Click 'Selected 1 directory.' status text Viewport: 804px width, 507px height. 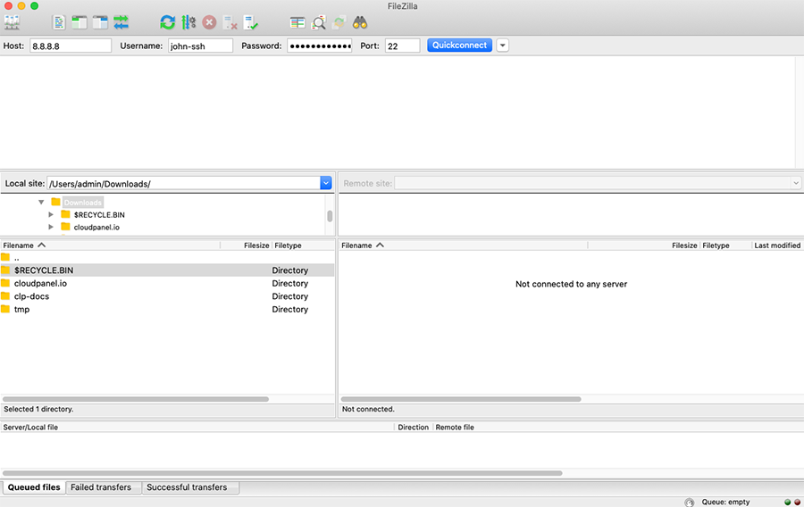pos(38,409)
